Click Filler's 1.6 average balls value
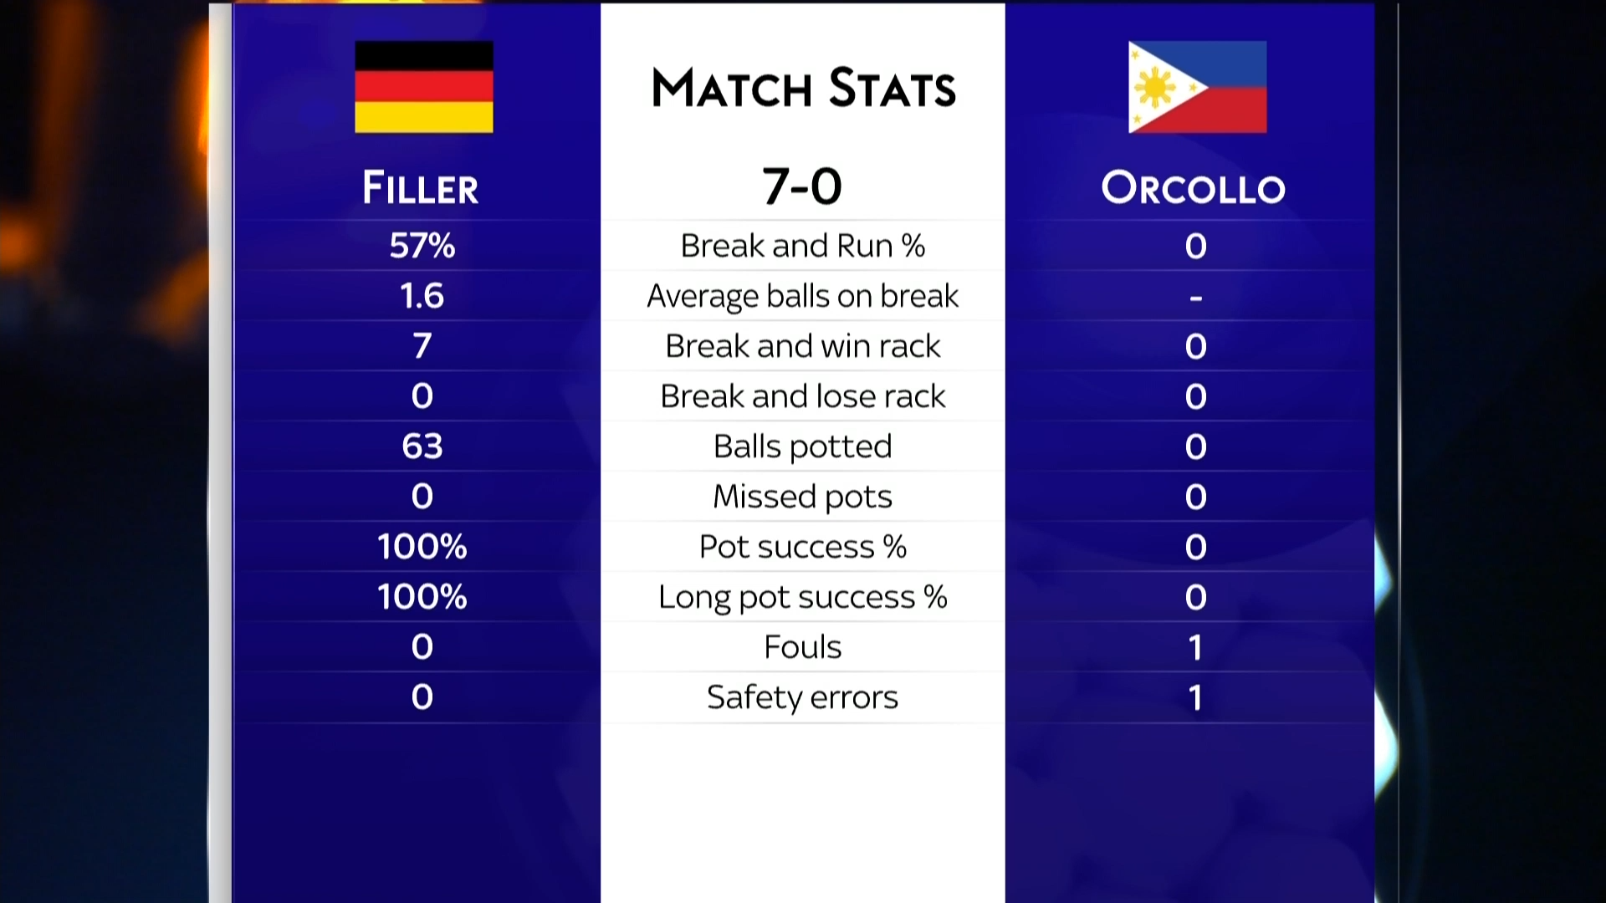The width and height of the screenshot is (1606, 903). point(422,296)
